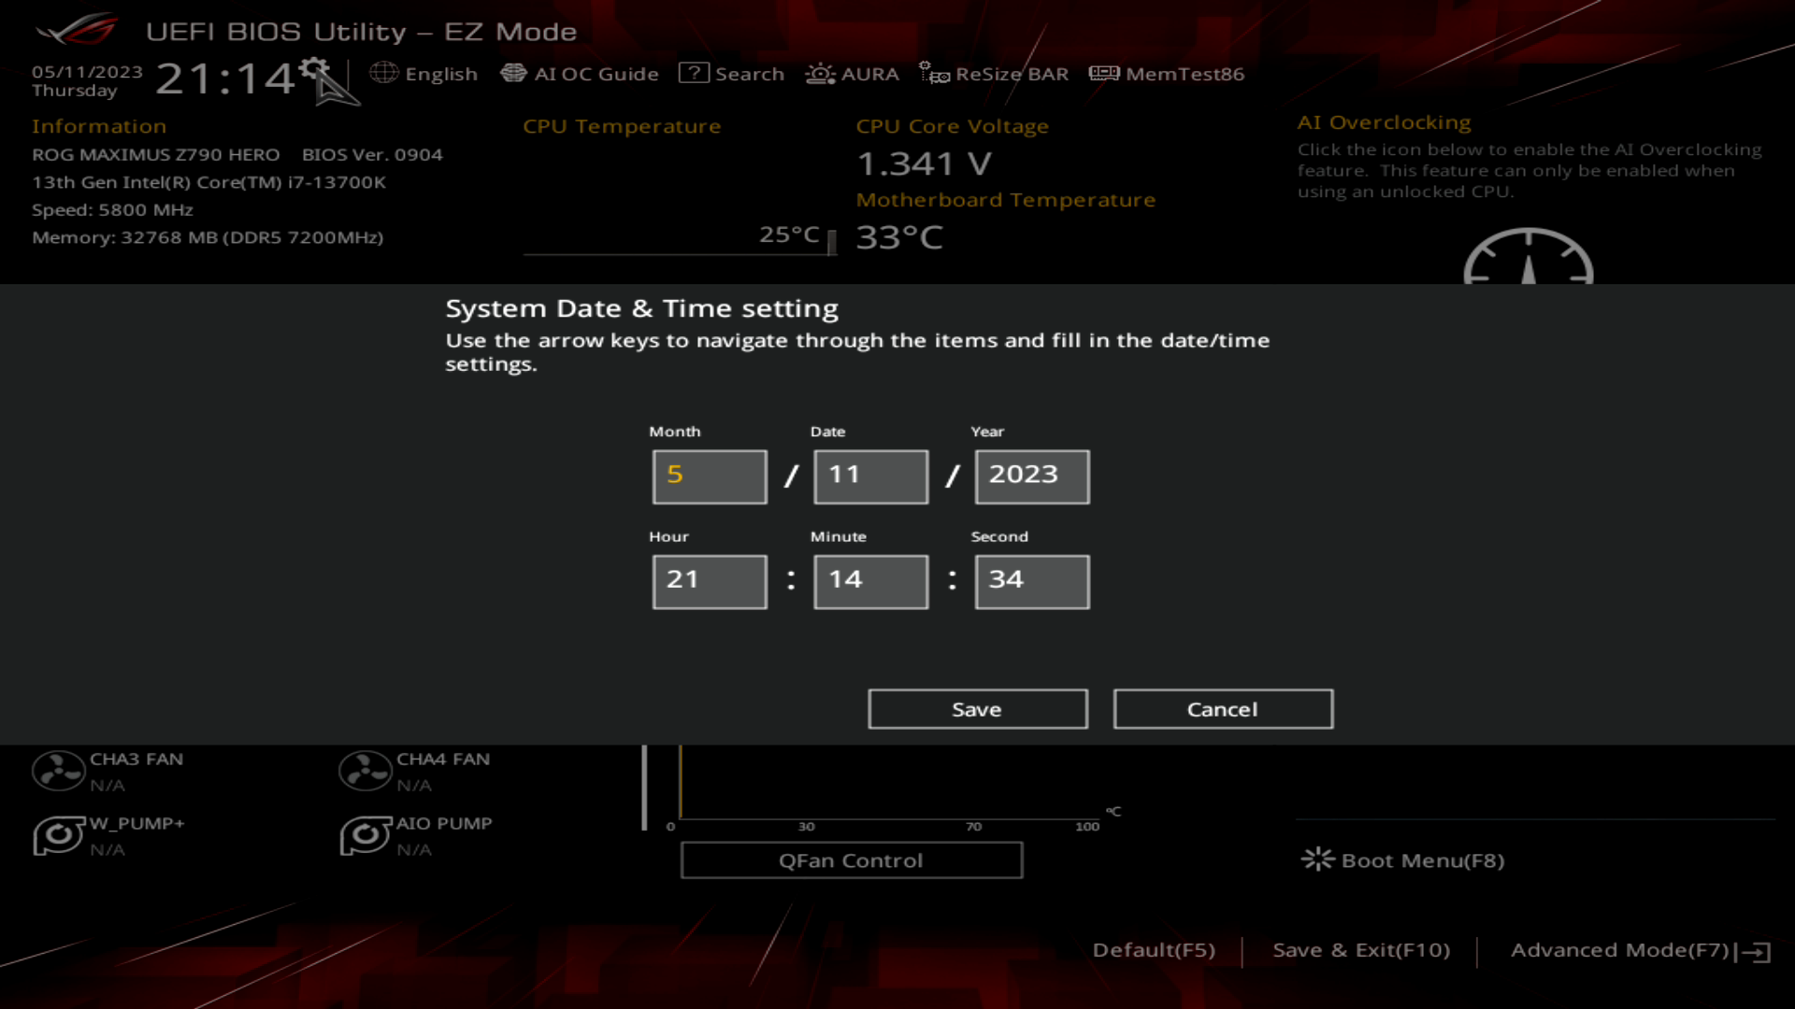This screenshot has height=1009, width=1795.
Task: Toggle ReSize BAR option
Action: 1012,74
